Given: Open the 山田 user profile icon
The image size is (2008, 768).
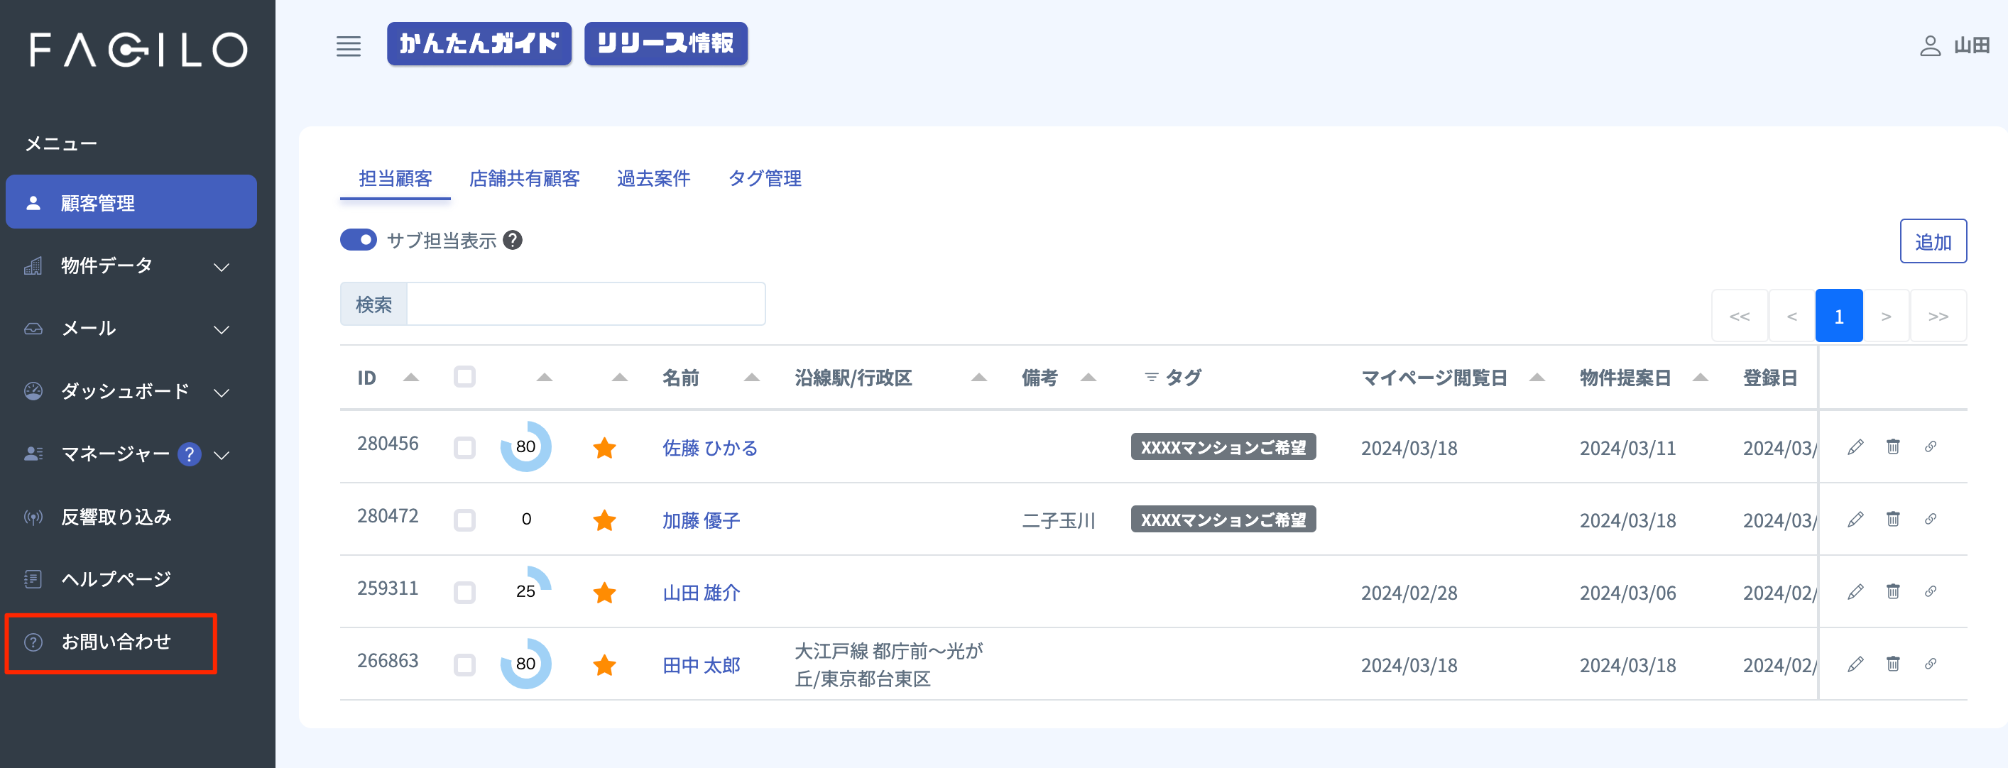Looking at the screenshot, I should pos(1929,46).
